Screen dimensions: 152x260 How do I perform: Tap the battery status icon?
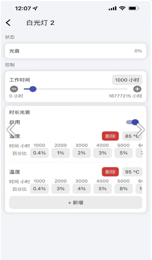(134, 8)
